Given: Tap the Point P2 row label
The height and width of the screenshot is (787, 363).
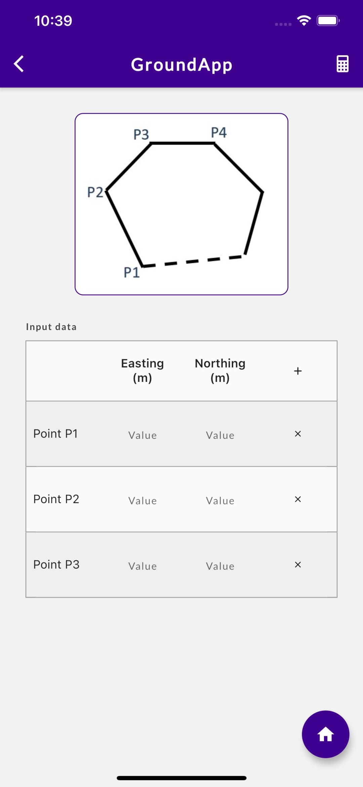Looking at the screenshot, I should pyautogui.click(x=56, y=499).
